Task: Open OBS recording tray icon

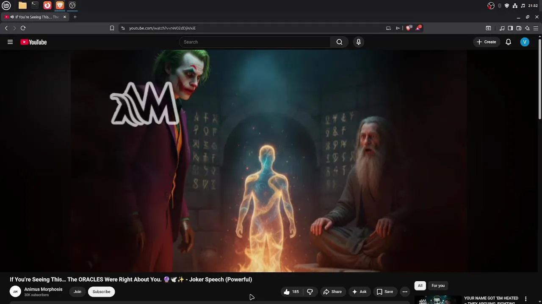Action: (x=491, y=5)
